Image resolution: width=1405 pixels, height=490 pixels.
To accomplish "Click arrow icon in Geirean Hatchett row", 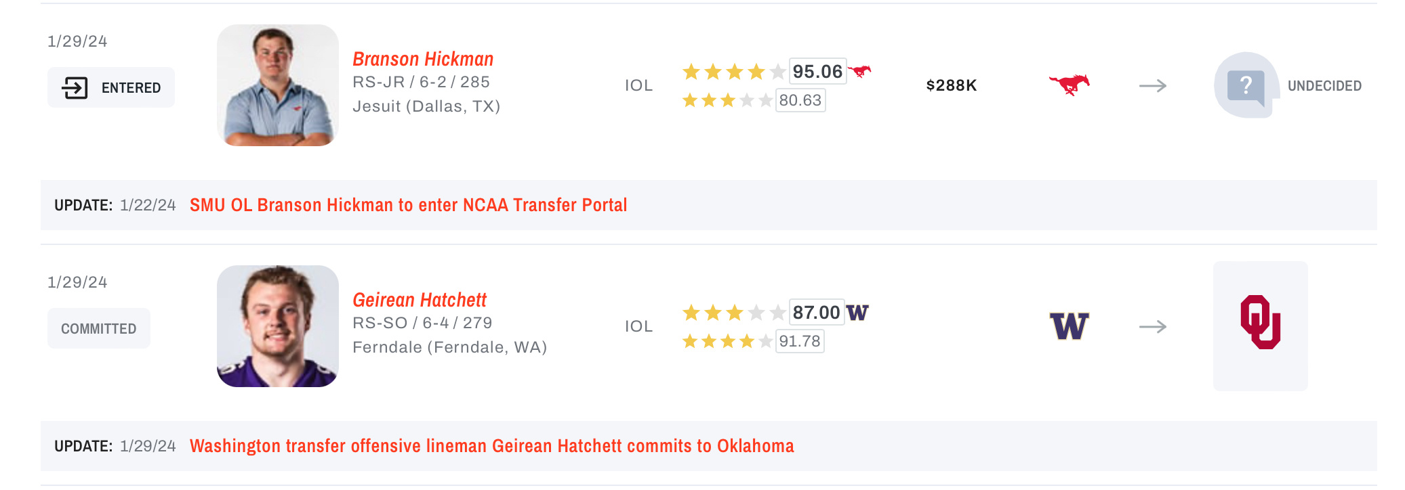I will (x=1152, y=327).
